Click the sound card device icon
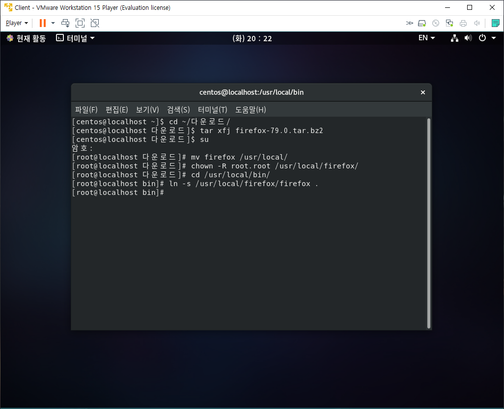This screenshot has width=504, height=409. click(477, 23)
